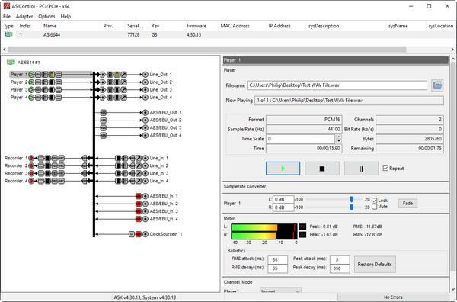Click the Time Scale input field
The image size is (457, 302).
(301, 139)
